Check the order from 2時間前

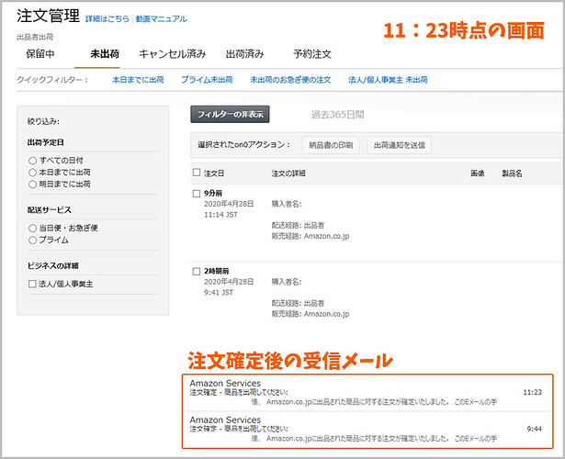pos(197,272)
